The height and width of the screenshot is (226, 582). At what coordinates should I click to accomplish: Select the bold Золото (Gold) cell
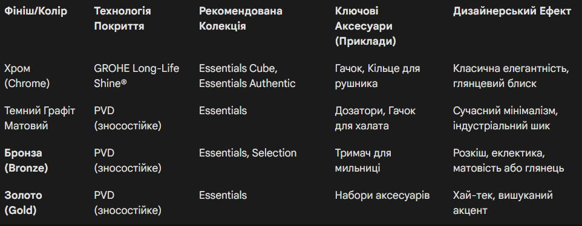pos(24,202)
